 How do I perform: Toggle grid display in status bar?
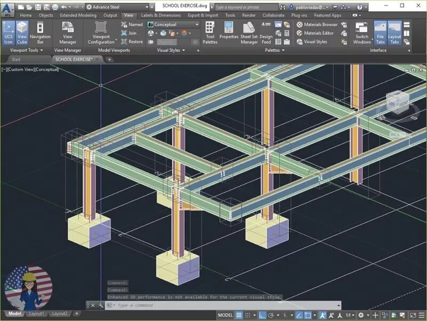(239, 315)
